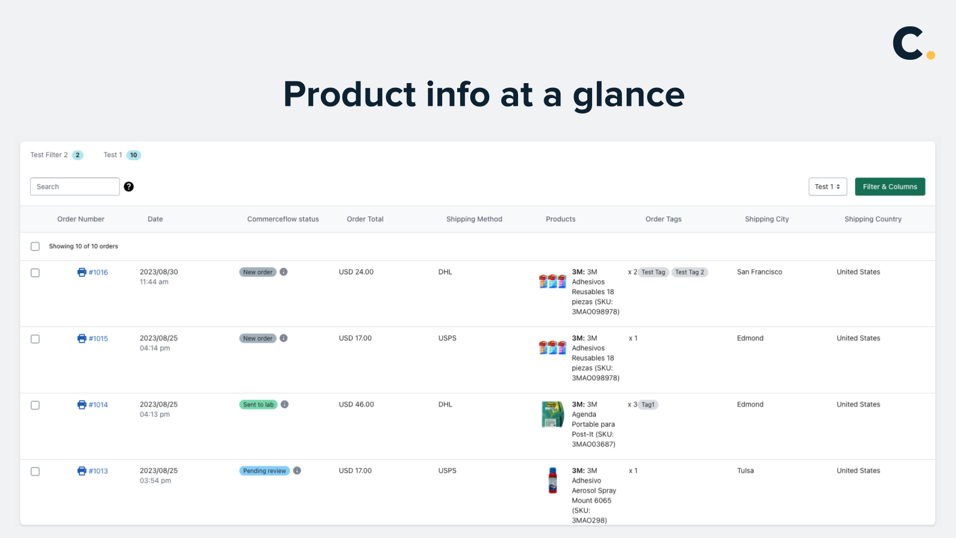This screenshot has width=956, height=538.
Task: Open the Filter & Columns button
Action: (x=890, y=187)
